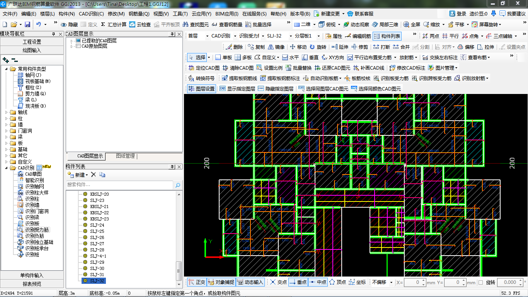
Task: Click 局部三维 partial 3D icon
Action: coord(375,24)
